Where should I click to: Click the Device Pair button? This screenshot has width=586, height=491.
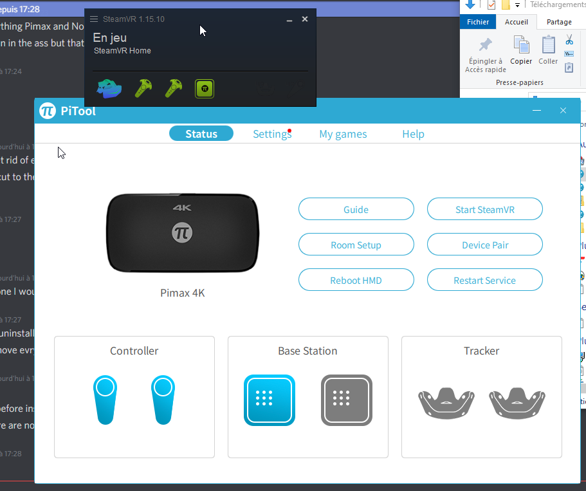click(485, 245)
